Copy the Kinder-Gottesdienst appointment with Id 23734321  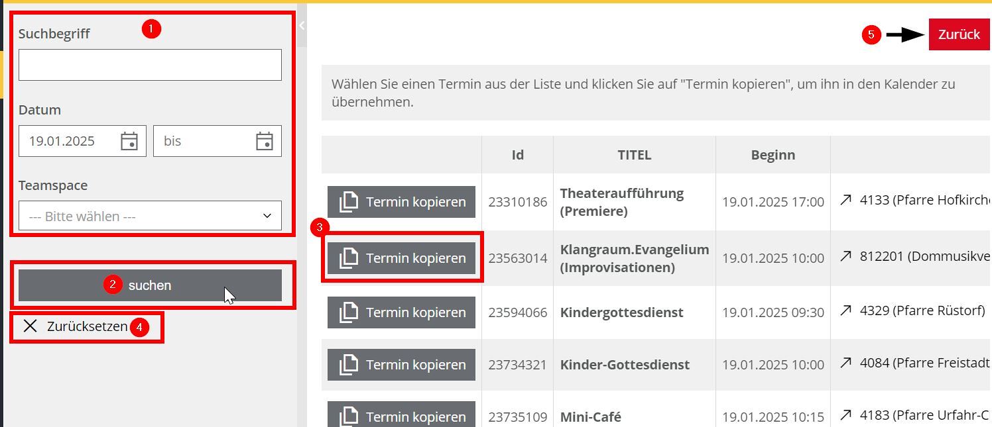point(401,364)
